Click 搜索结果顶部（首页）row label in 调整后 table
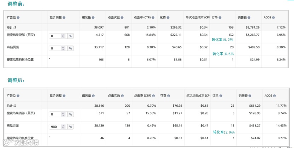Screen dimensions: 294x148 [x=21, y=113]
